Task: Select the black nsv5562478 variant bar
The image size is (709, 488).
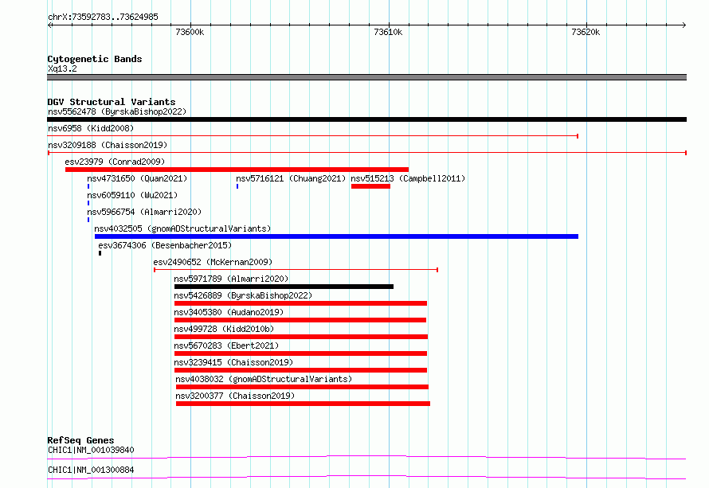Action: click(x=366, y=119)
